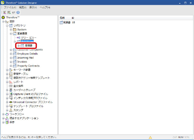Open the ヘルプ menu
Image resolution: width=194 pixels, height=140 pixels.
click(x=45, y=7)
